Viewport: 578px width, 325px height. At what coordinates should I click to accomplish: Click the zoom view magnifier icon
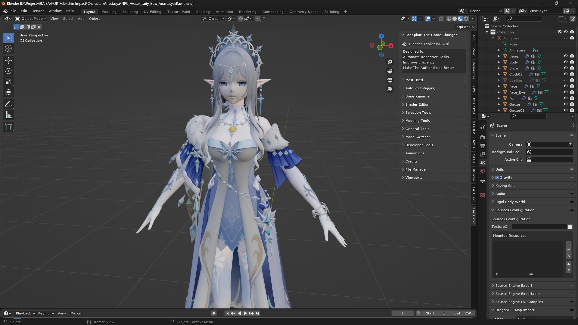[x=390, y=62]
